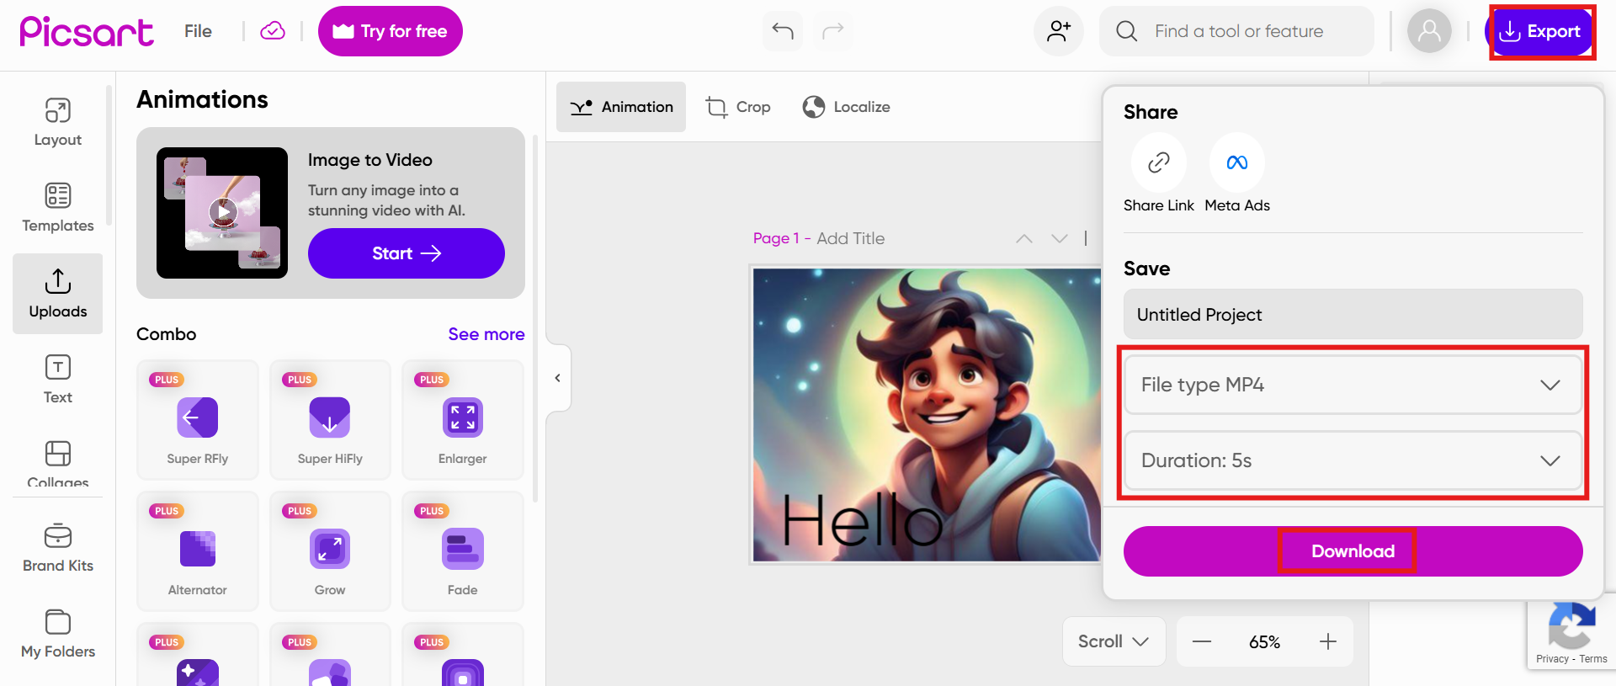This screenshot has width=1616, height=686.
Task: Open the Templates panel
Action: 58,208
